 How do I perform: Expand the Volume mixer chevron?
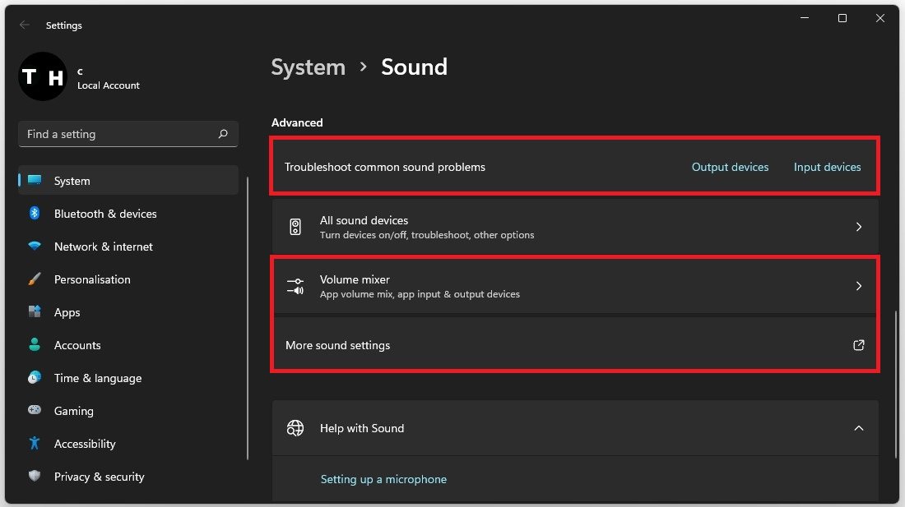click(x=858, y=286)
